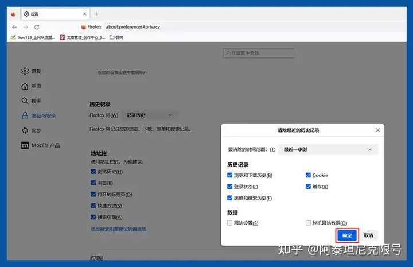This screenshot has height=267, width=413.
Task: Open 同步 settings with sync icon
Action: 25,130
